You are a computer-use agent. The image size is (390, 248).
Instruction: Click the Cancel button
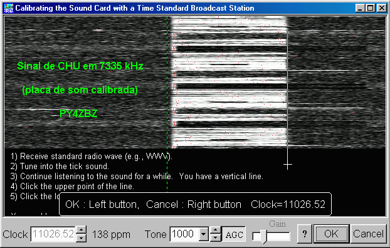coord(368,234)
